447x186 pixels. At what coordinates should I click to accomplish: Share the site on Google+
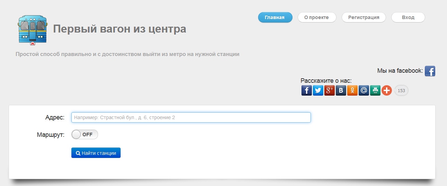point(329,91)
